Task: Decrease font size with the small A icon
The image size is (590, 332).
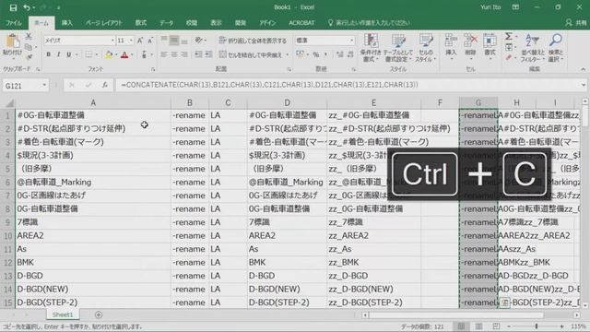Action: 149,41
